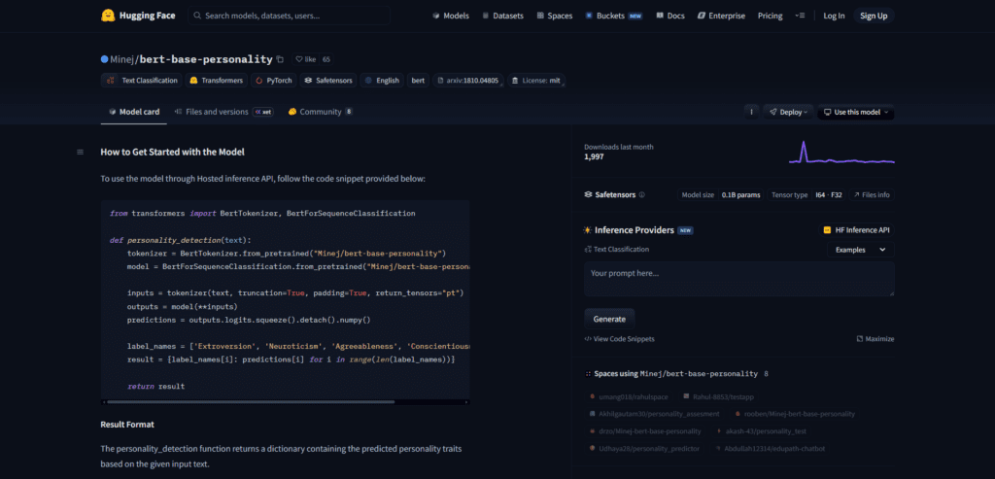Click Minej author name link
Image resolution: width=995 pixels, height=479 pixels.
pyautogui.click(x=122, y=59)
